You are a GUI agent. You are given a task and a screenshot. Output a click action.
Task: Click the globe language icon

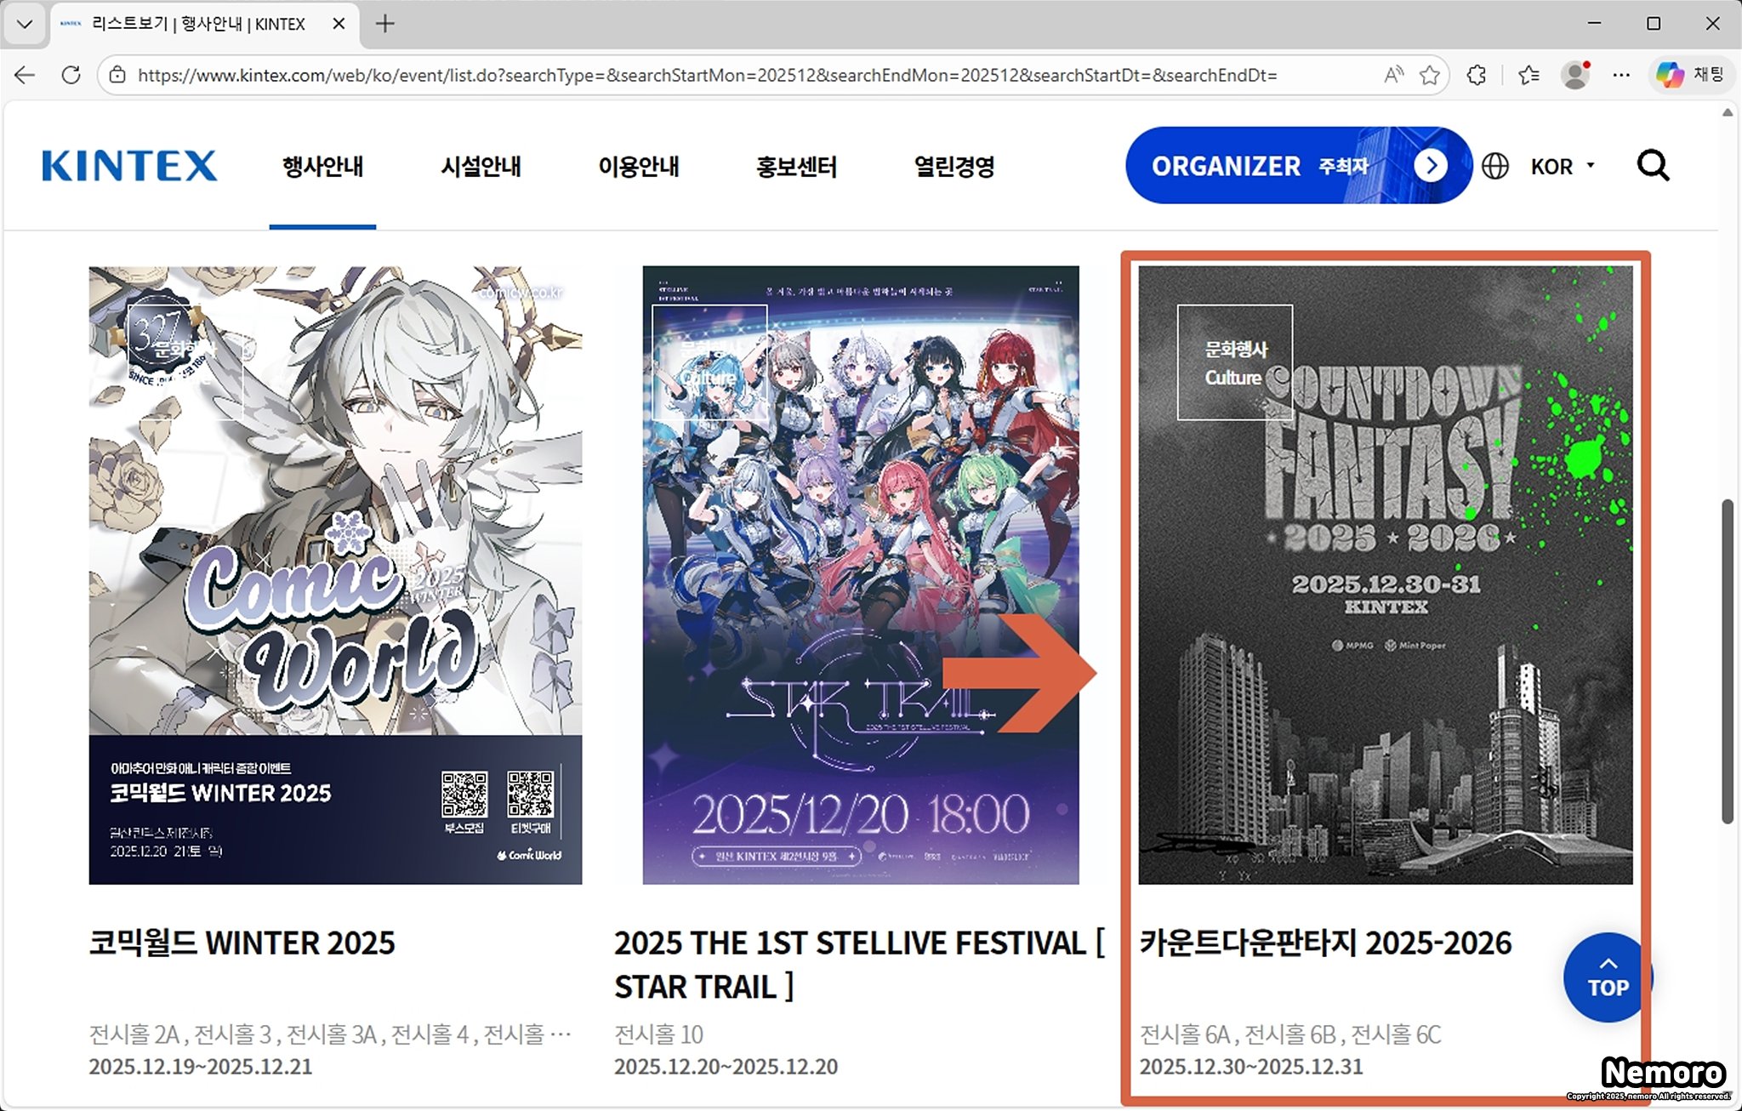click(1494, 166)
